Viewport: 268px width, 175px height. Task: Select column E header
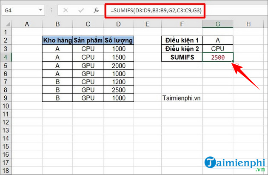(148, 24)
